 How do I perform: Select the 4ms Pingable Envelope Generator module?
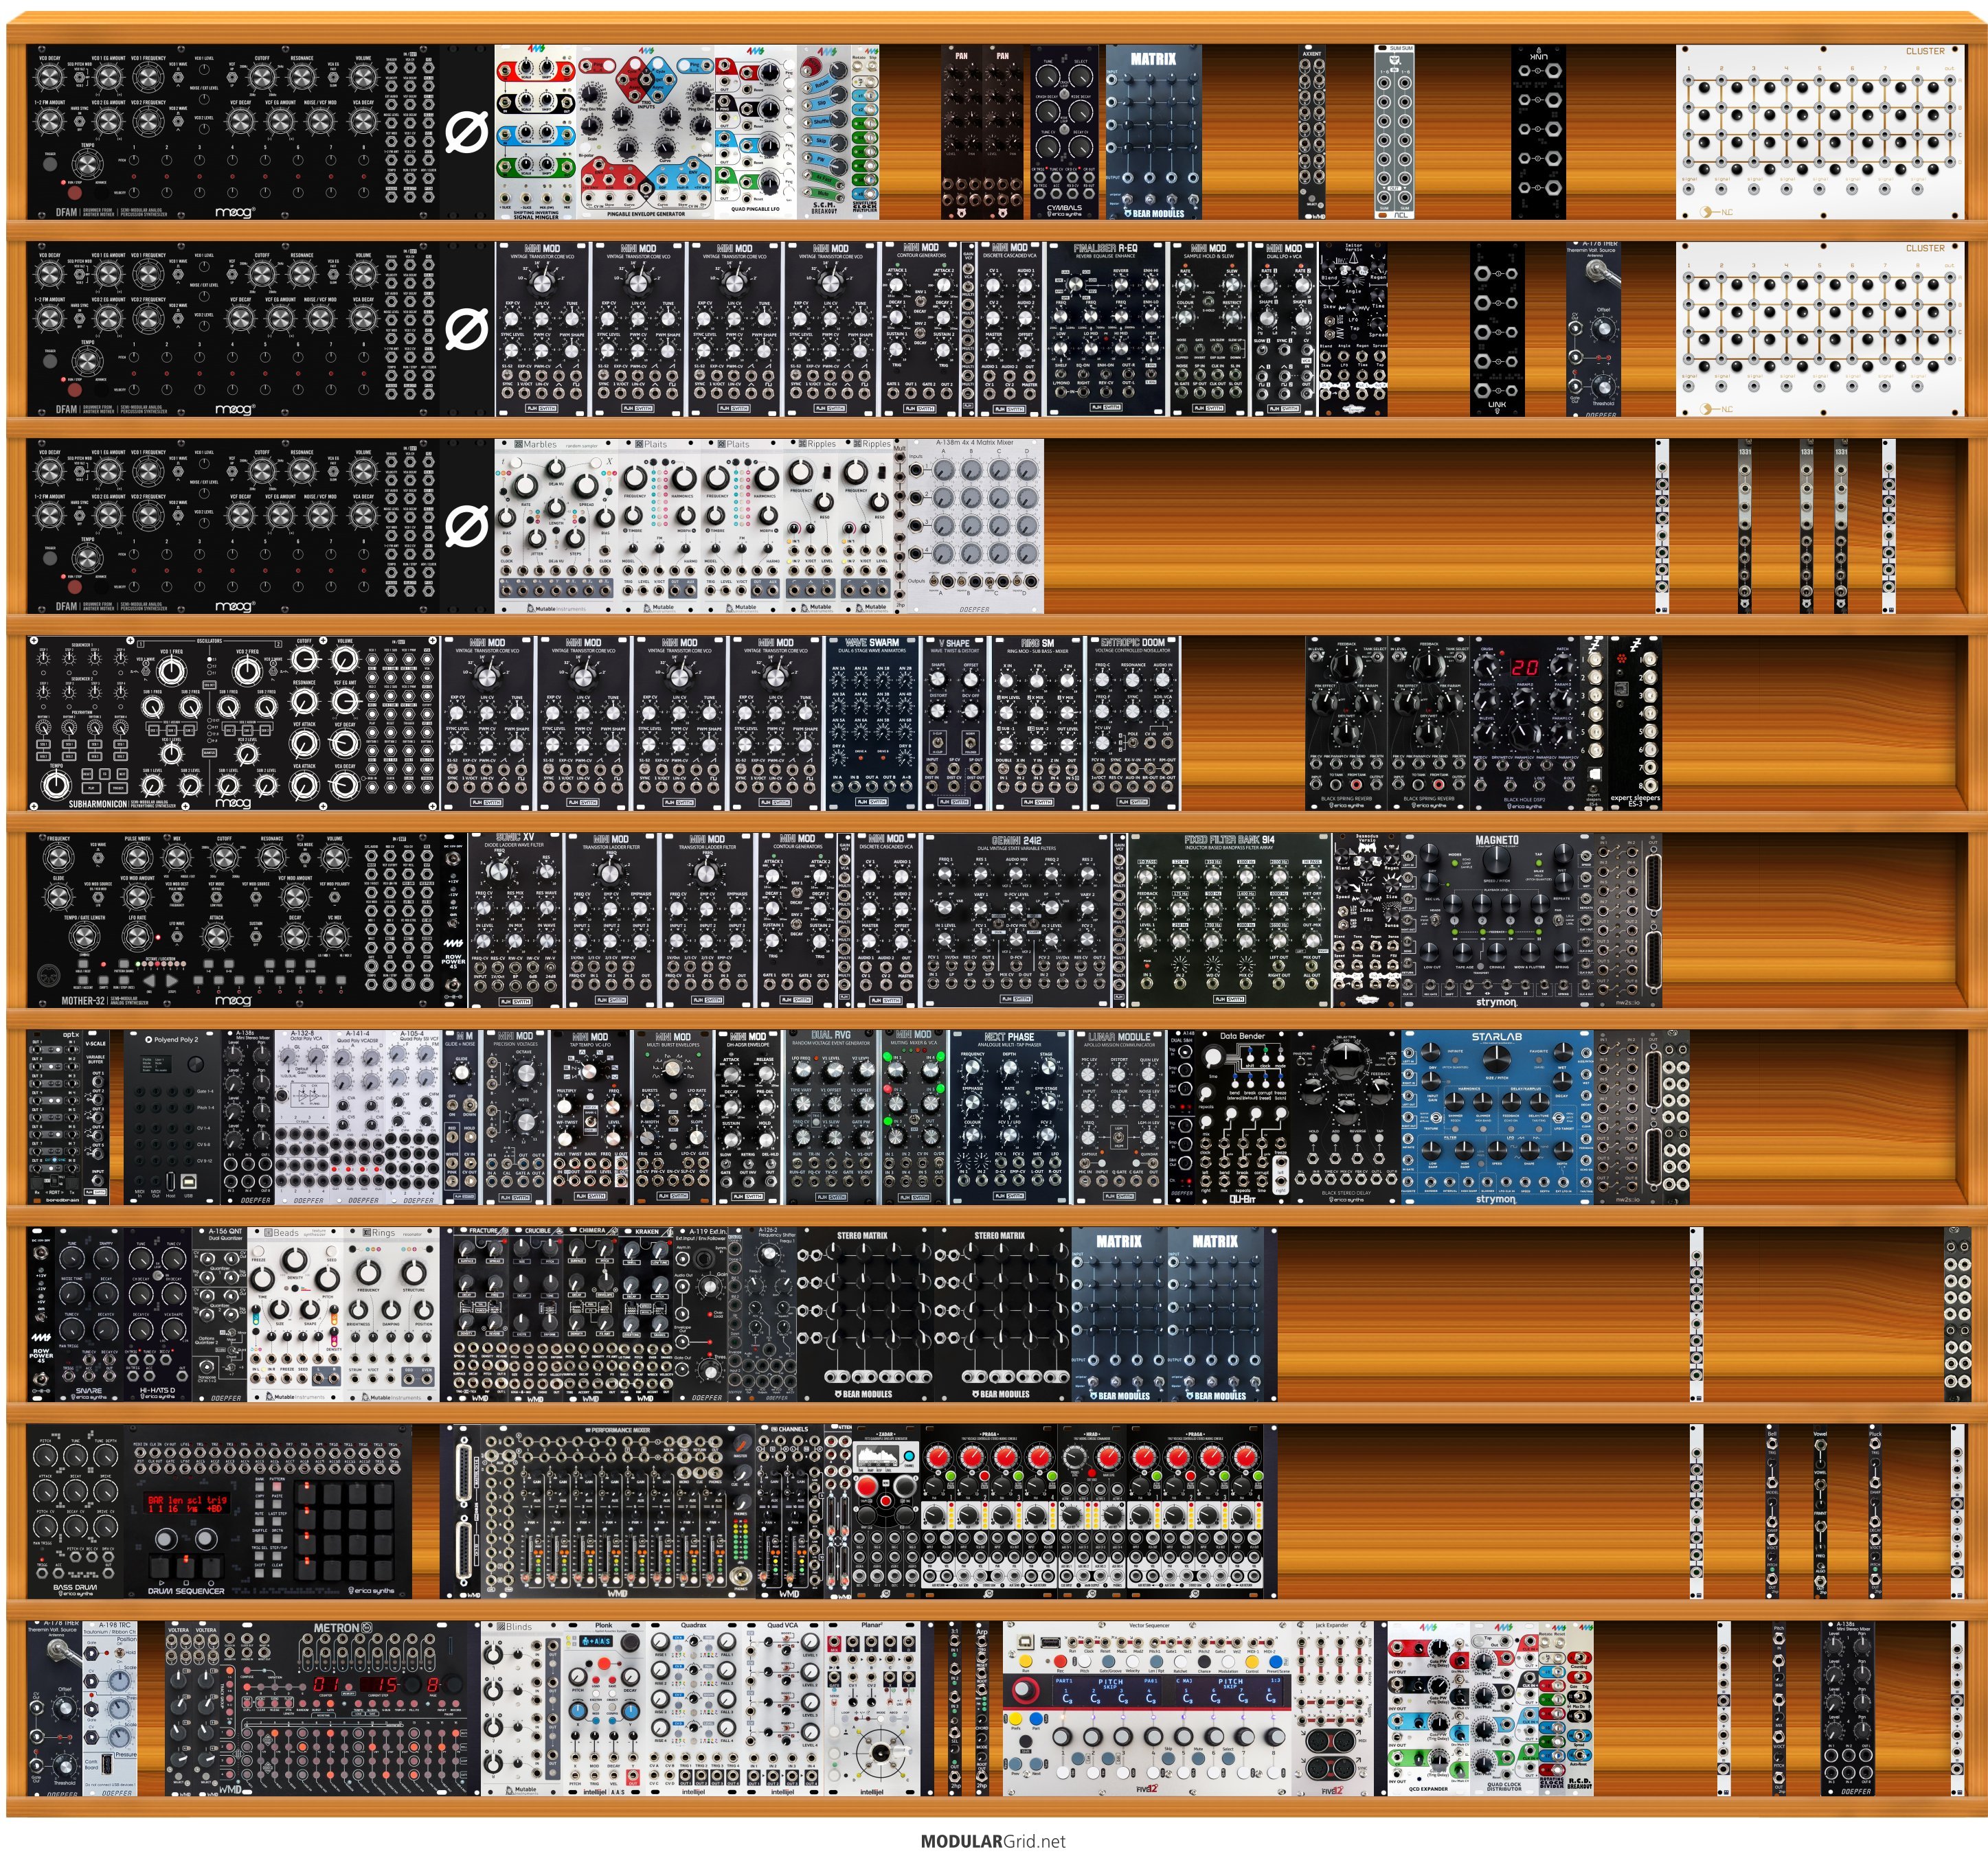coord(646,132)
